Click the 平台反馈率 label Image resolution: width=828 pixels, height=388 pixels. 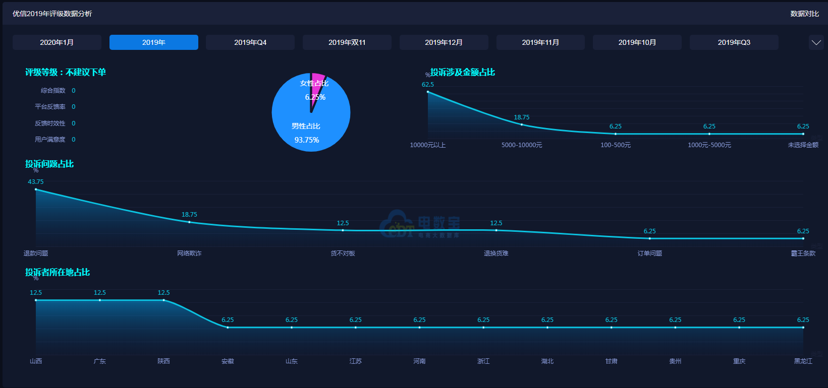(50, 107)
